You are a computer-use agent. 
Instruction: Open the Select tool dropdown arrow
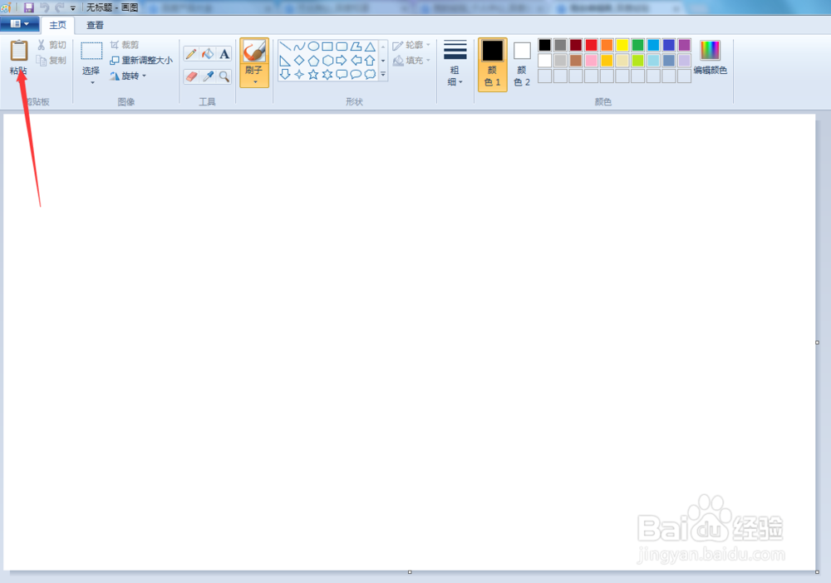point(92,83)
